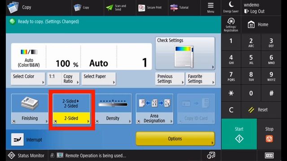Open Copy Ratio settings
Image resolution: width=287 pixels, height=161 pixels.
click(70, 79)
